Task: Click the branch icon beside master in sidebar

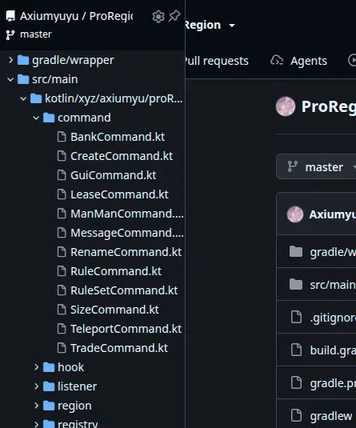Action: (10, 34)
